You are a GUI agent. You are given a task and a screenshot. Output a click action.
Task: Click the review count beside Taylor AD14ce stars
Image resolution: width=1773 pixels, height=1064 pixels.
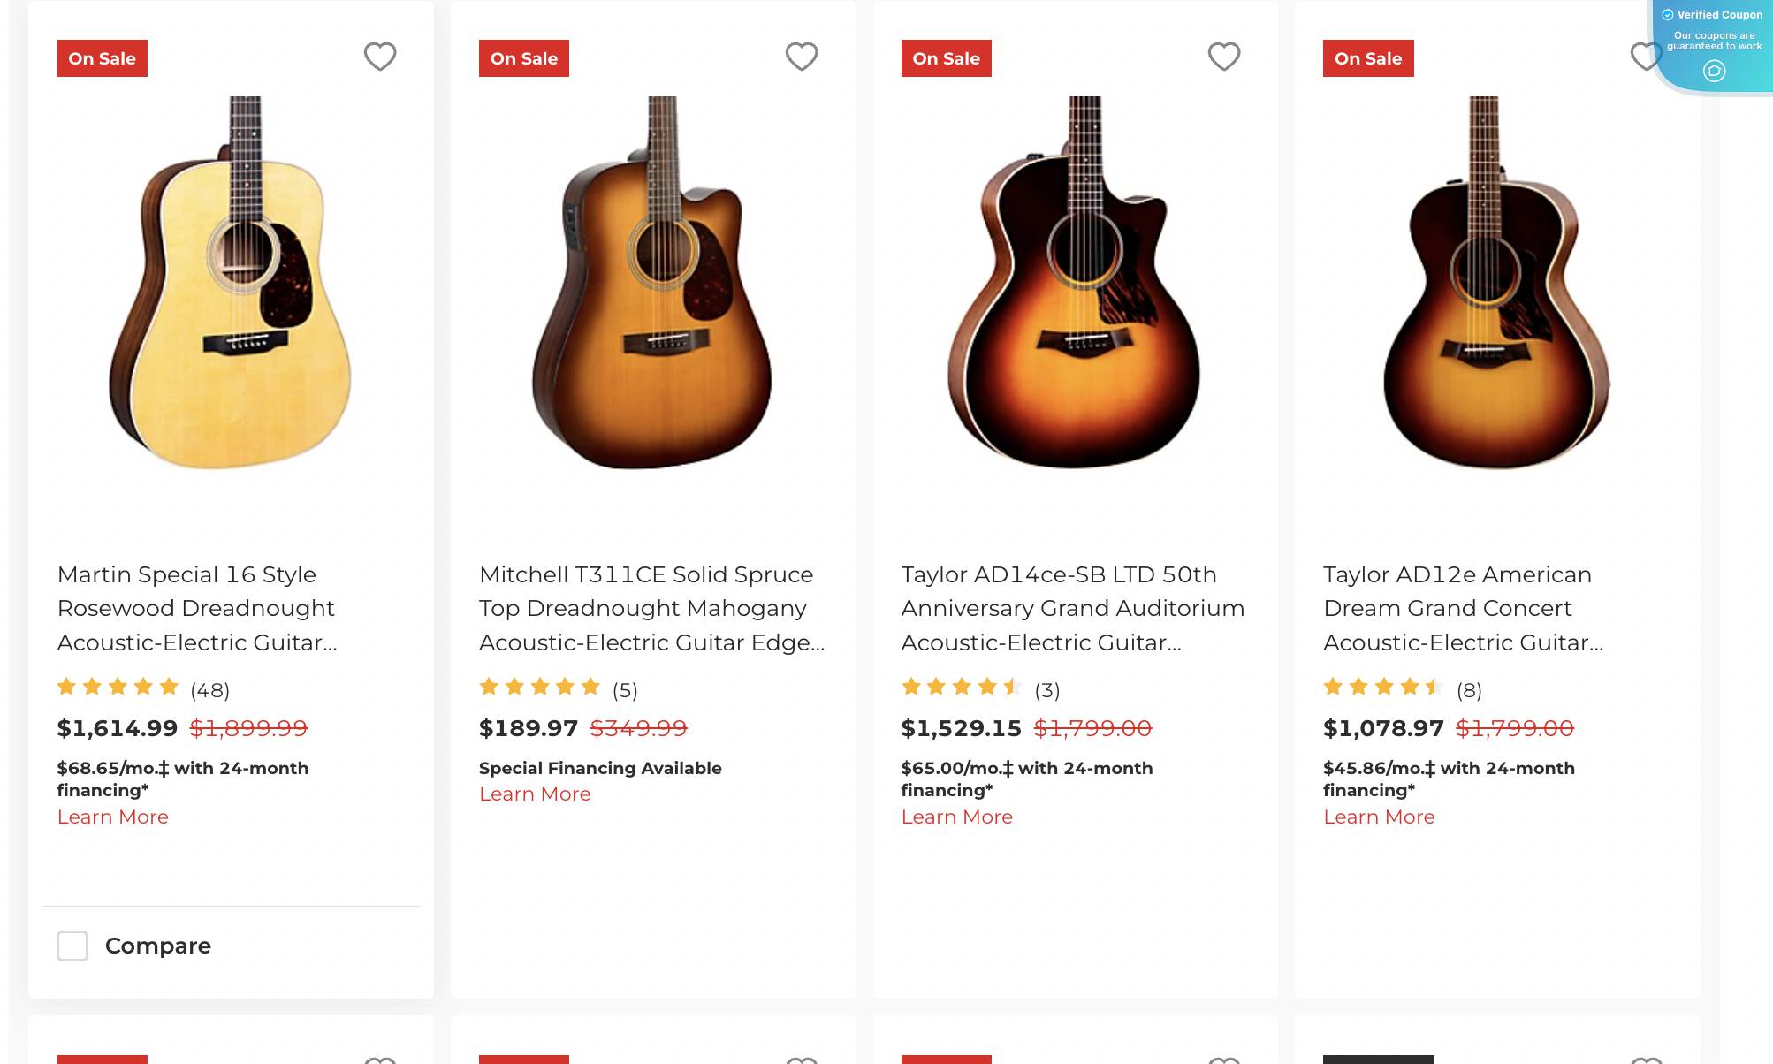(x=1048, y=691)
